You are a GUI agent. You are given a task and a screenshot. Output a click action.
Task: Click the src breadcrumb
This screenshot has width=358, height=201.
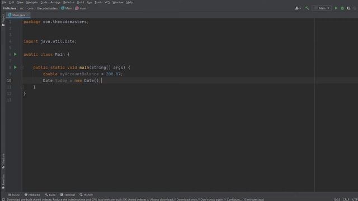point(22,8)
